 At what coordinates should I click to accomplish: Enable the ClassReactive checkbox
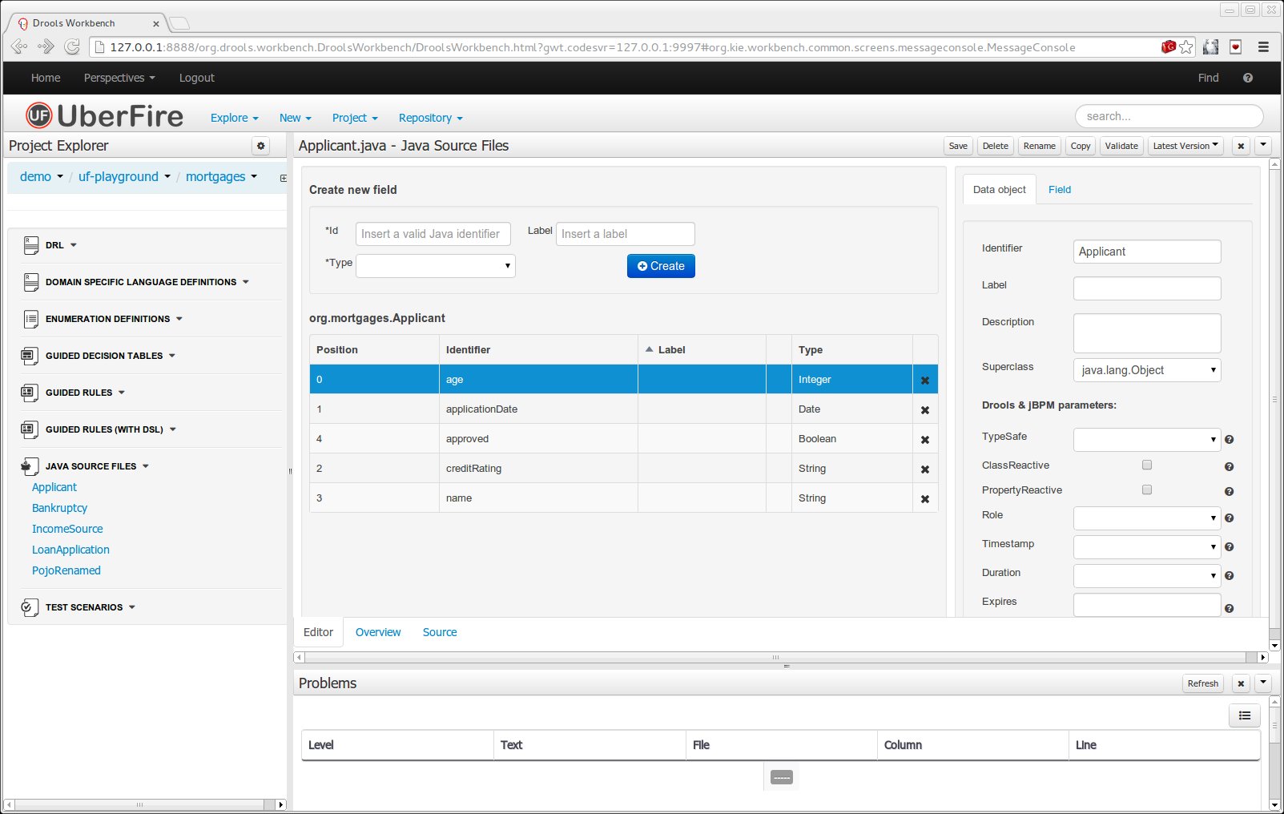(1146, 465)
